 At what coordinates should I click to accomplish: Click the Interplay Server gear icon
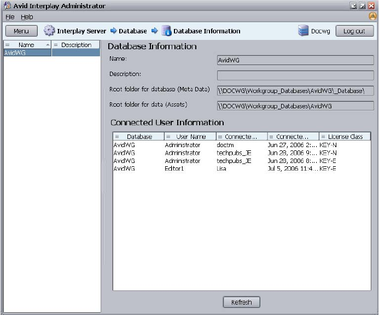click(x=49, y=31)
